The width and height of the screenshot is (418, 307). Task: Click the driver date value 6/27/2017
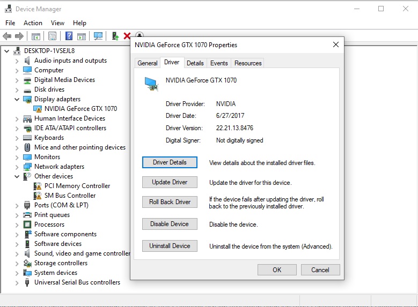pos(230,116)
